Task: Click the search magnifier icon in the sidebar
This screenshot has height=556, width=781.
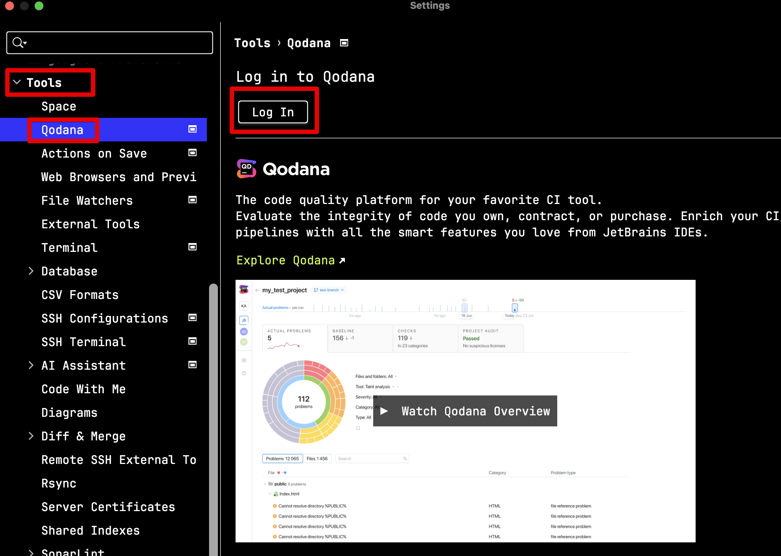Action: [18, 42]
